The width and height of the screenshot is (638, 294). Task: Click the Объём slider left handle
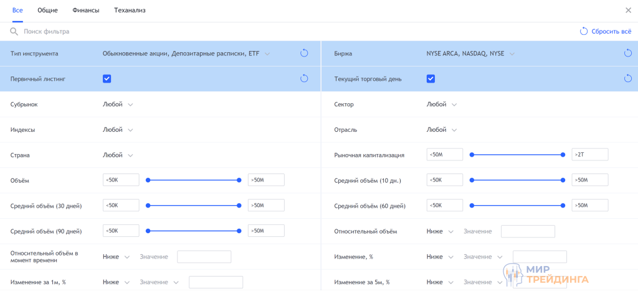pos(148,180)
